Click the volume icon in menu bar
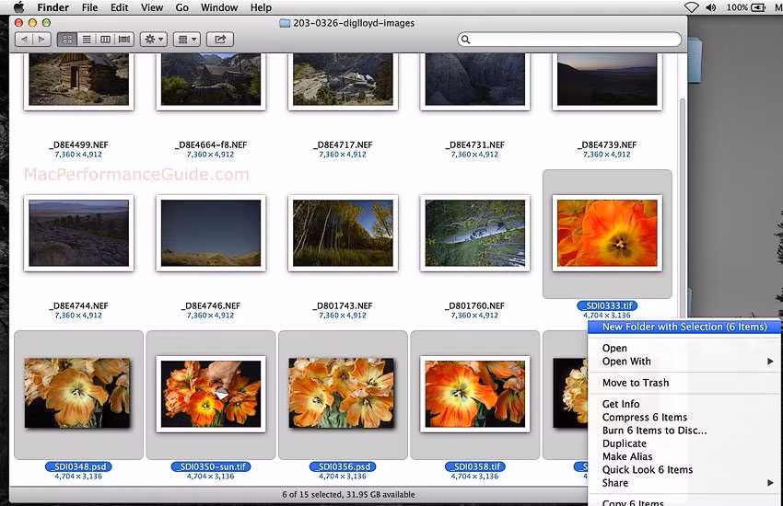783x506 pixels. tap(711, 7)
